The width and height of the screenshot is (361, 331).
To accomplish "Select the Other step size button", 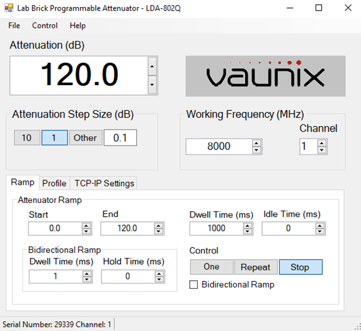I will 86,137.
